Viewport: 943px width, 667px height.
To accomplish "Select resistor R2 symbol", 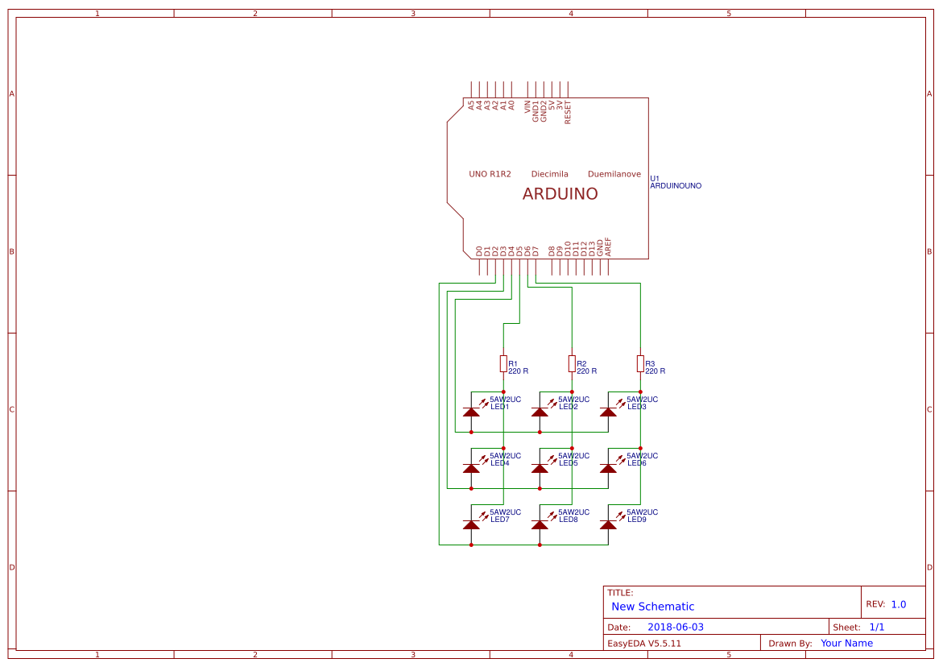I will (x=572, y=363).
